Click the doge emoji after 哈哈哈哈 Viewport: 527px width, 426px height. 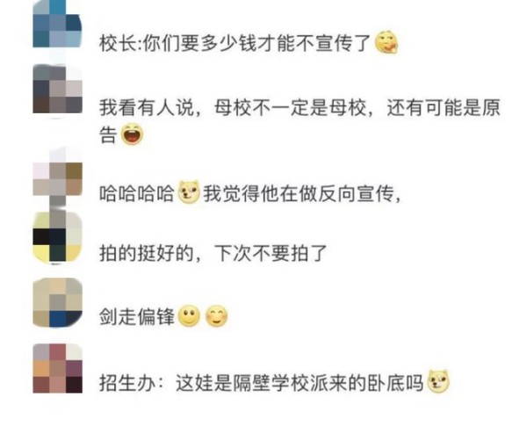click(189, 192)
